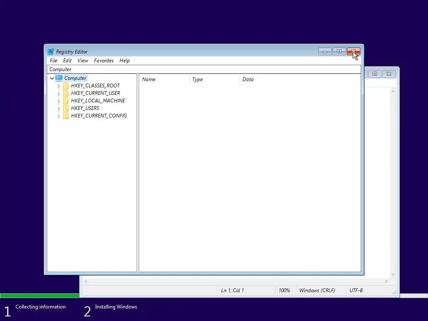Click the Name column header
The image size is (428, 321).
(x=164, y=79)
